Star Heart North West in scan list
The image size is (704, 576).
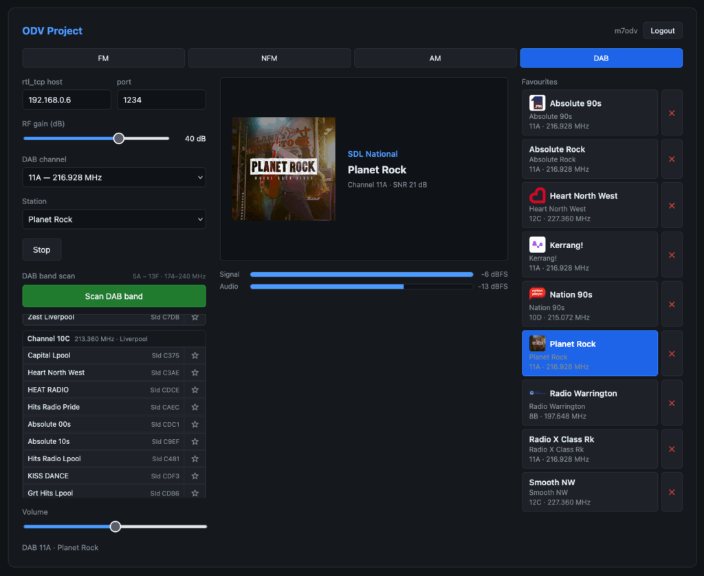point(195,373)
